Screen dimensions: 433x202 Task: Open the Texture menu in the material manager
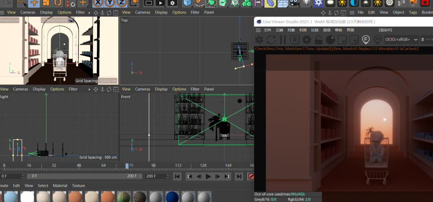[x=78, y=186]
